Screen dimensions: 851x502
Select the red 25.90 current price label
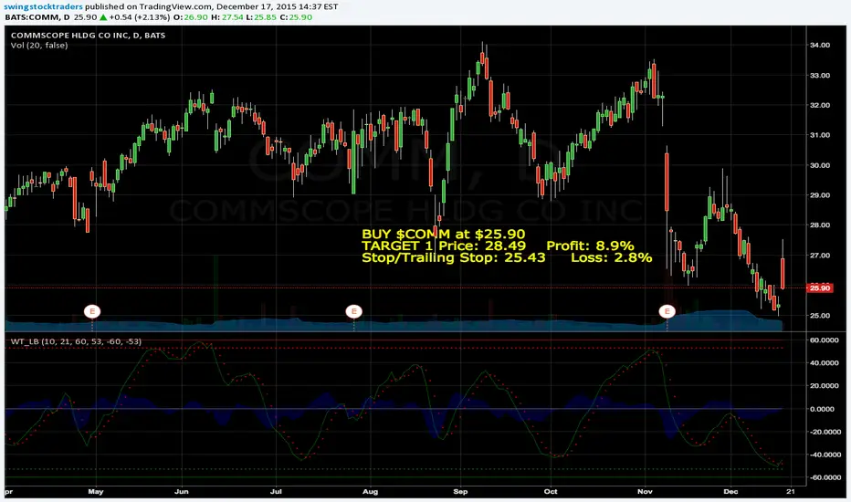click(820, 288)
